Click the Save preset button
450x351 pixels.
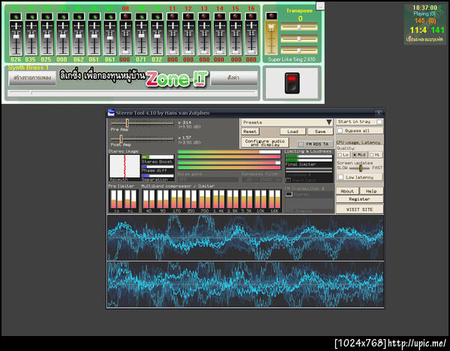(x=320, y=132)
